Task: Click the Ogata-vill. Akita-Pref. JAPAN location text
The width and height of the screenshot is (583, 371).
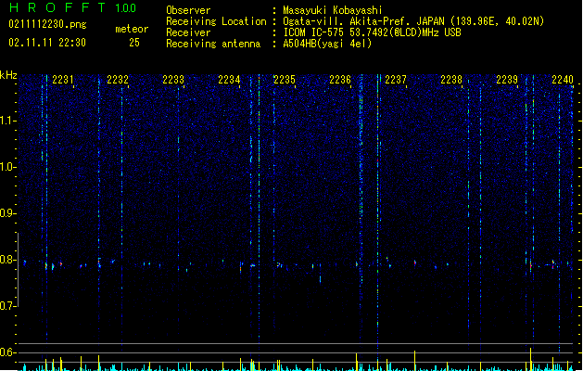Action: pyautogui.click(x=413, y=21)
